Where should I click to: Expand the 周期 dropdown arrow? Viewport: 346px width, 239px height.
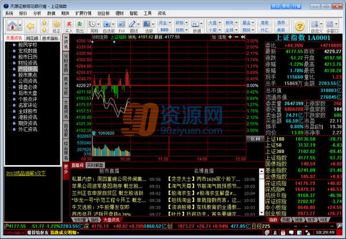99,24
